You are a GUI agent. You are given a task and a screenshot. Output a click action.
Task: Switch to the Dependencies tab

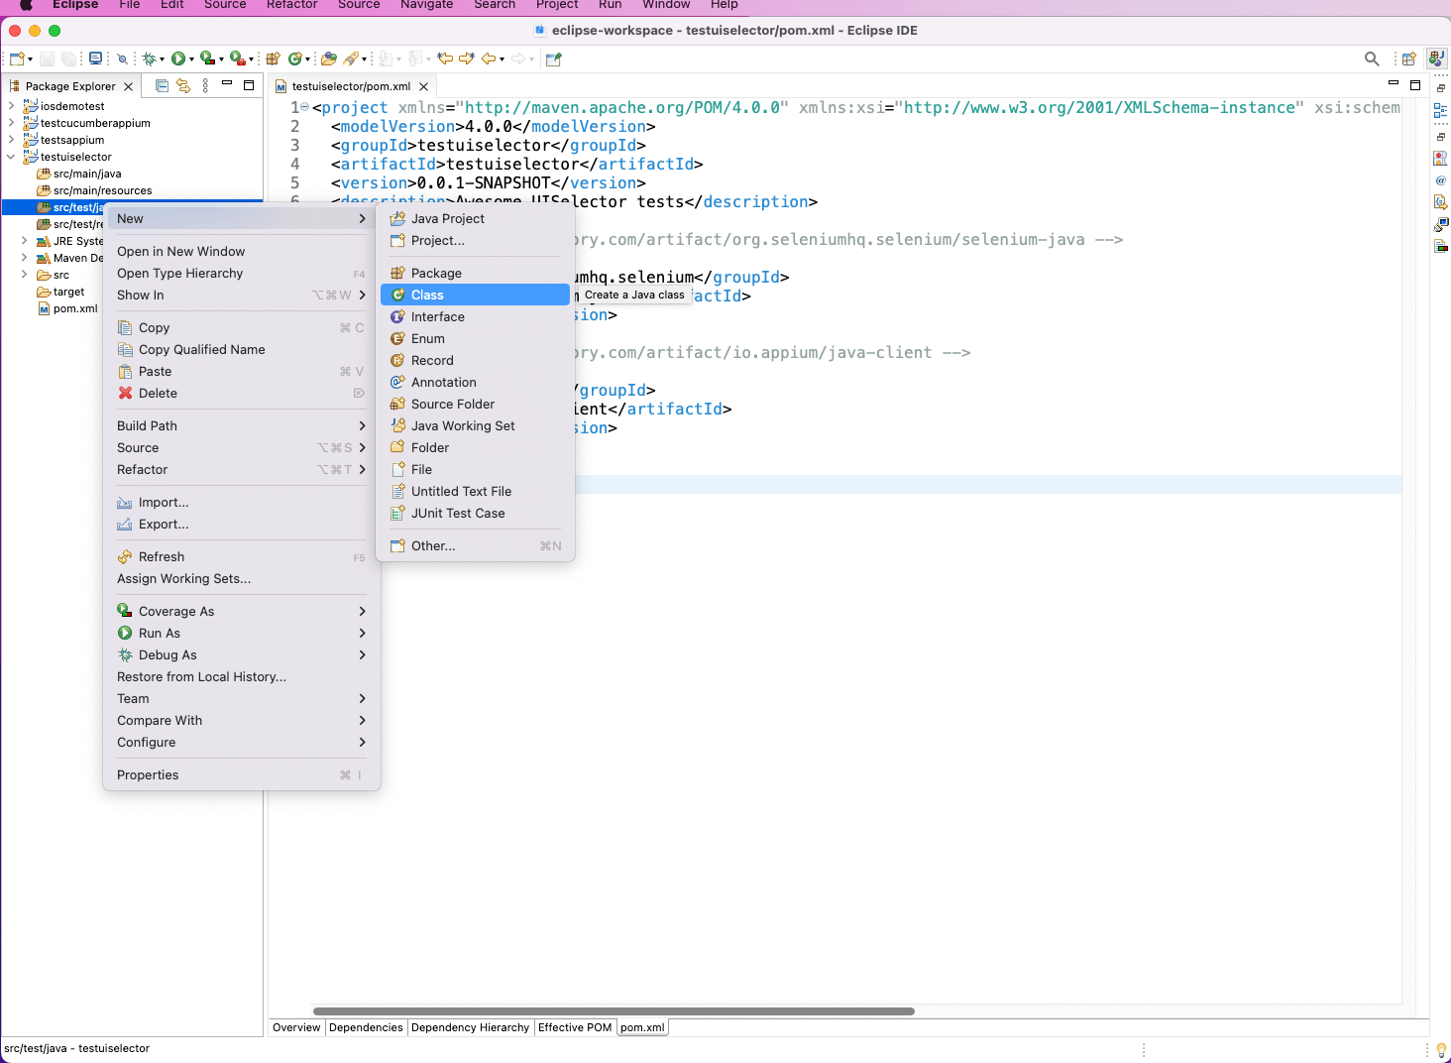(x=366, y=1027)
